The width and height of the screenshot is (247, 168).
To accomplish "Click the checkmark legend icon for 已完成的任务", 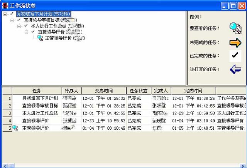I will click(235, 55).
